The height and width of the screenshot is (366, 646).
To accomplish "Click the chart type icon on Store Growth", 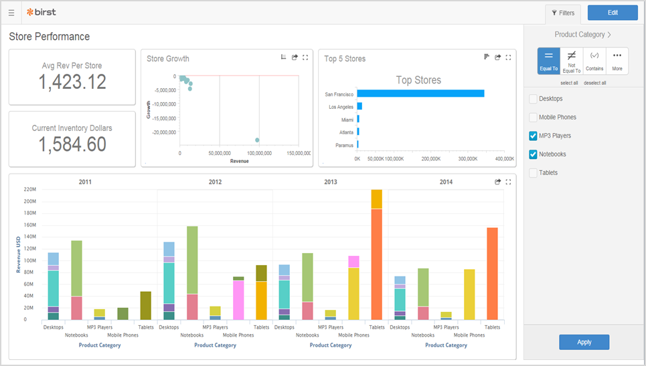I will pyautogui.click(x=284, y=57).
